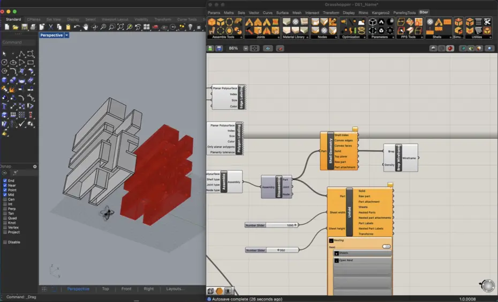Enable the Cen osnap checkbox

click(5, 199)
